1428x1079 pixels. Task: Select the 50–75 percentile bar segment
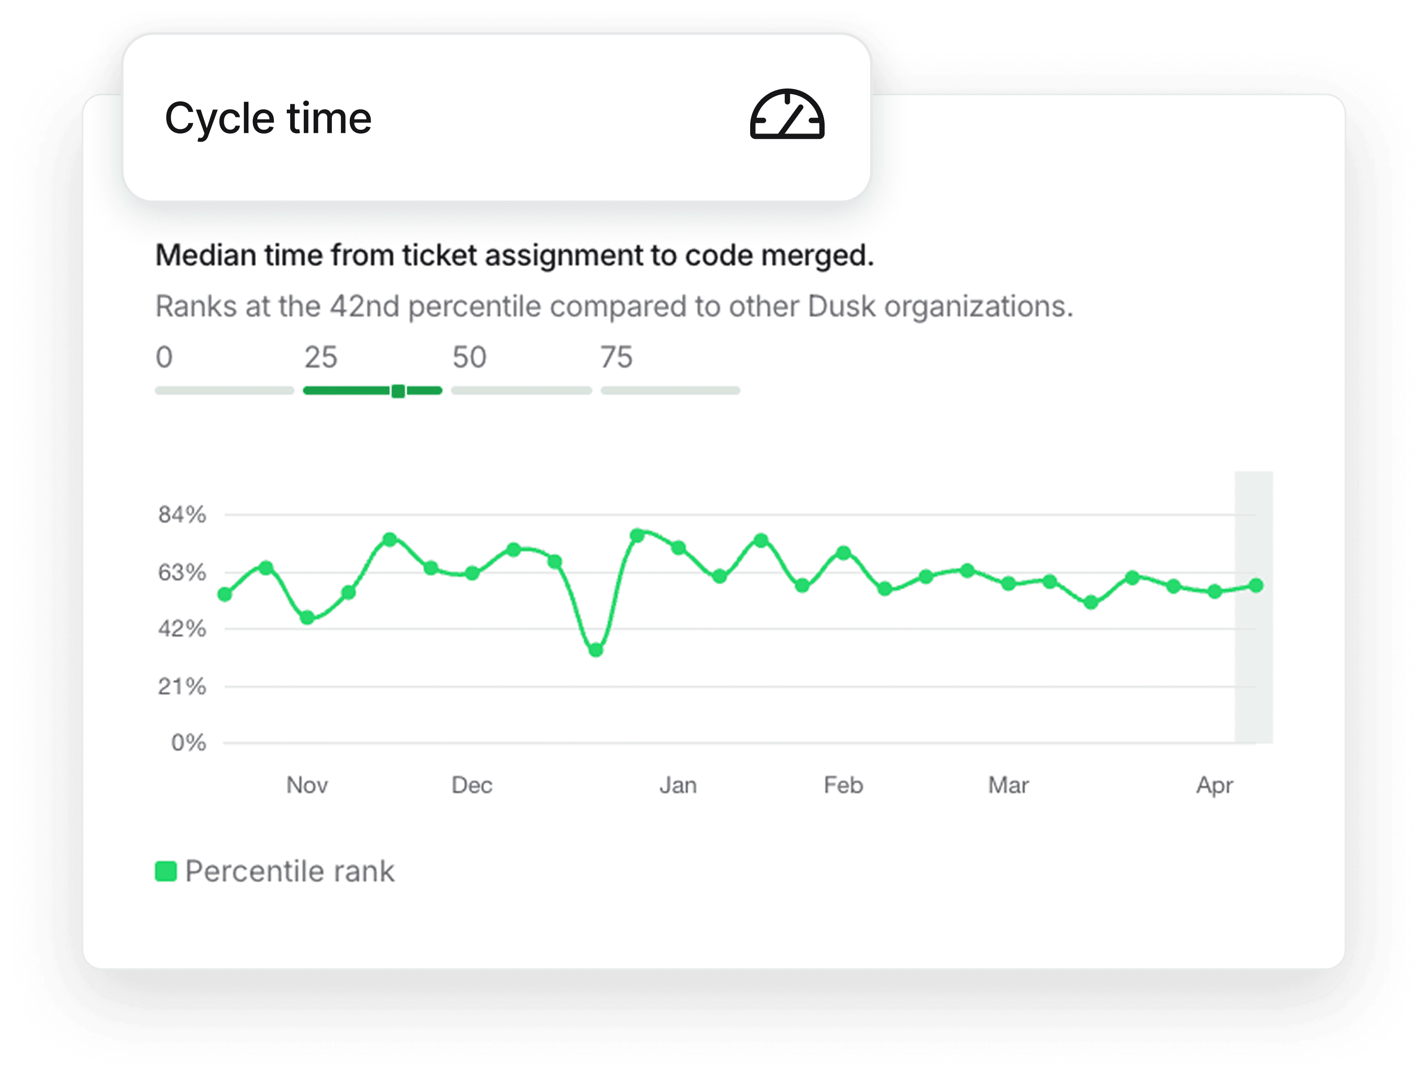coord(521,391)
